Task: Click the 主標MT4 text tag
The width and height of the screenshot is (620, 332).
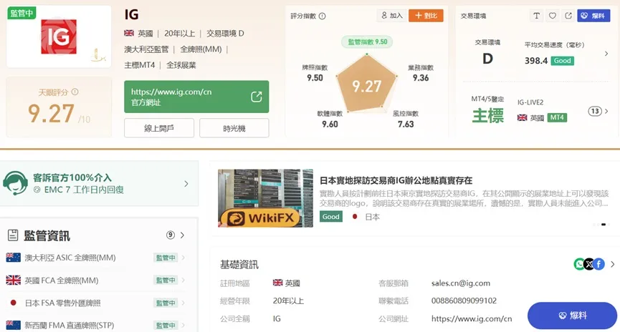Action: (x=140, y=65)
